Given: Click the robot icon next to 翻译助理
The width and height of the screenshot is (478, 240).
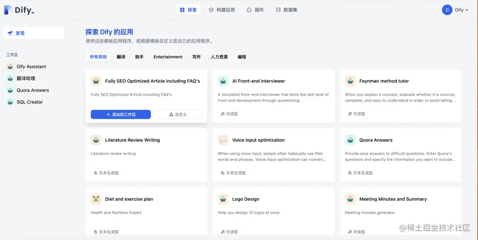Looking at the screenshot, I should pos(10,79).
